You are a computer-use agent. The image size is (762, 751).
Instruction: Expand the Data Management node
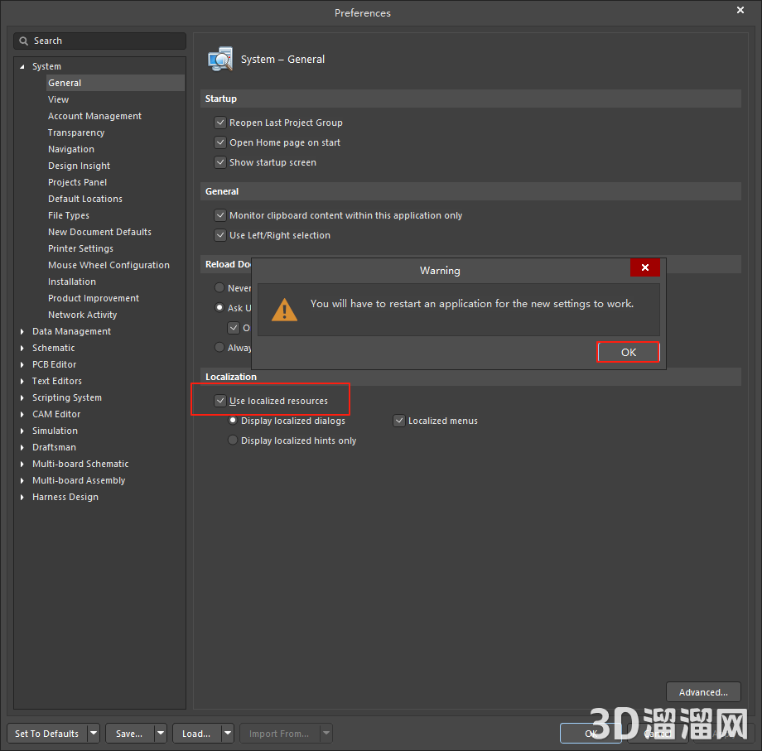22,331
